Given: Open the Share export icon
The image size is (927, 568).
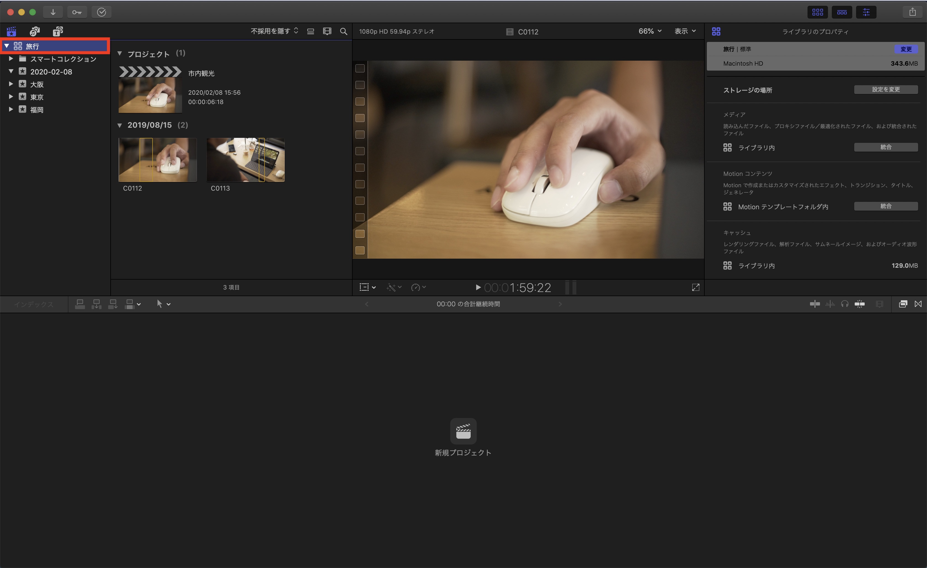Looking at the screenshot, I should point(912,12).
